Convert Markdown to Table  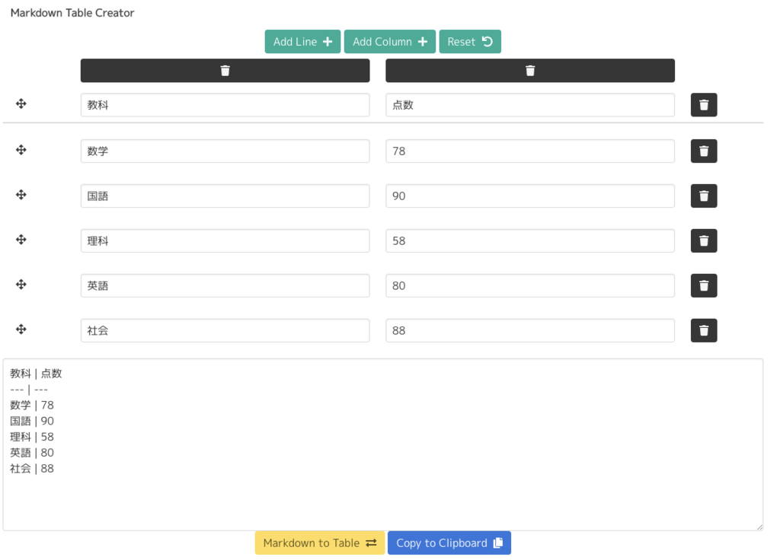point(319,542)
